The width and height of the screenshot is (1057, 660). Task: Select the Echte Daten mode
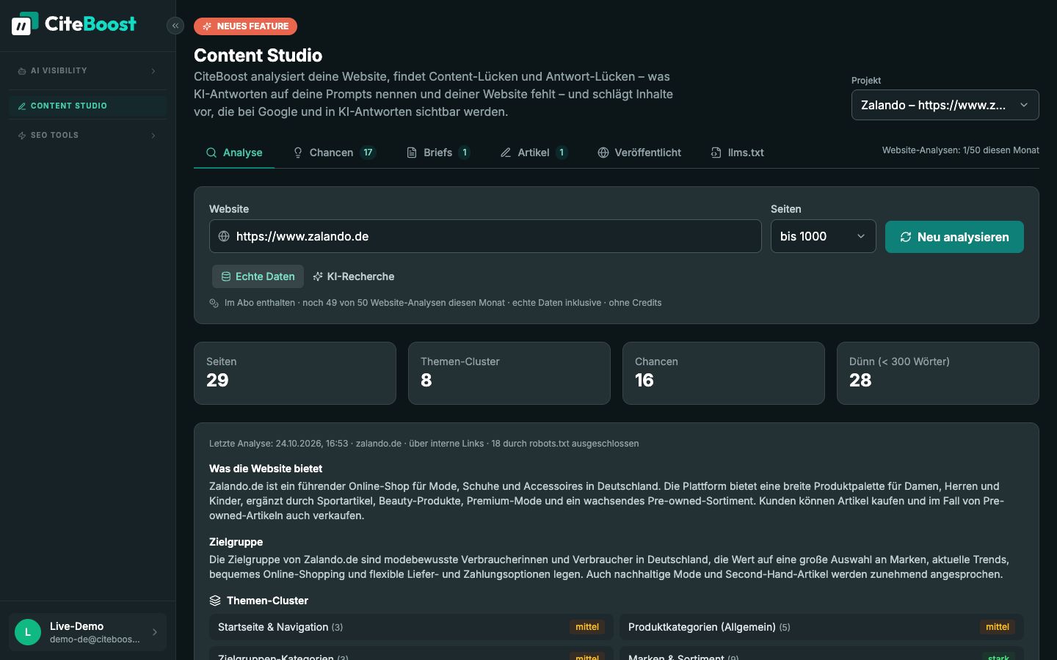(258, 276)
